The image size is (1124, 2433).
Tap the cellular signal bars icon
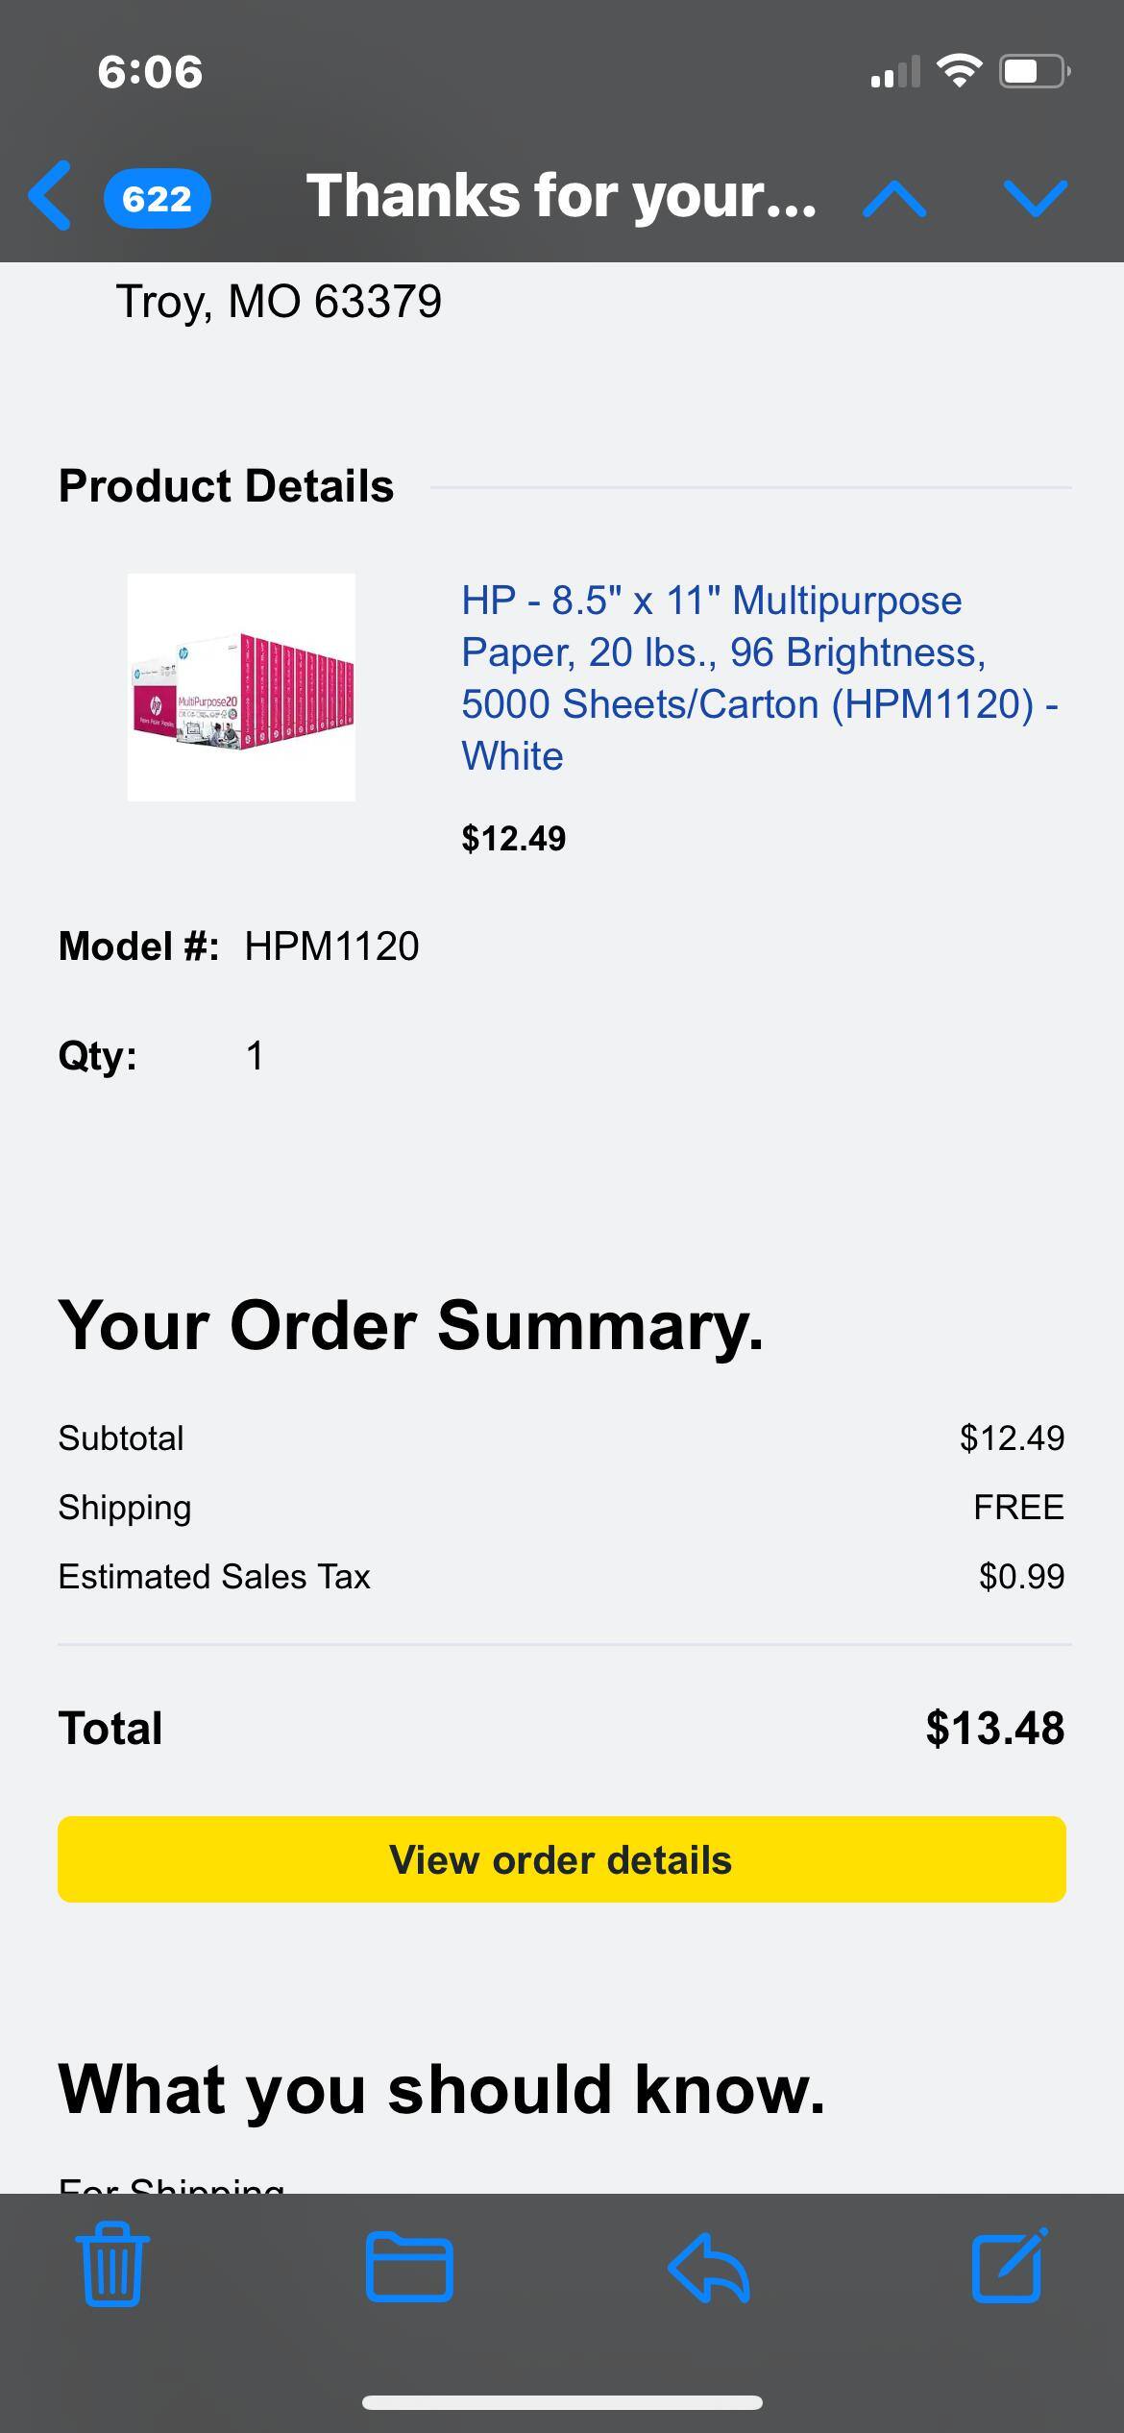pyautogui.click(x=894, y=73)
